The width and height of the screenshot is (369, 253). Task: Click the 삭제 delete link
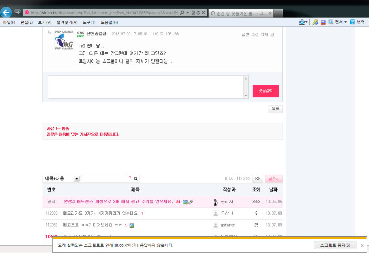(264, 34)
